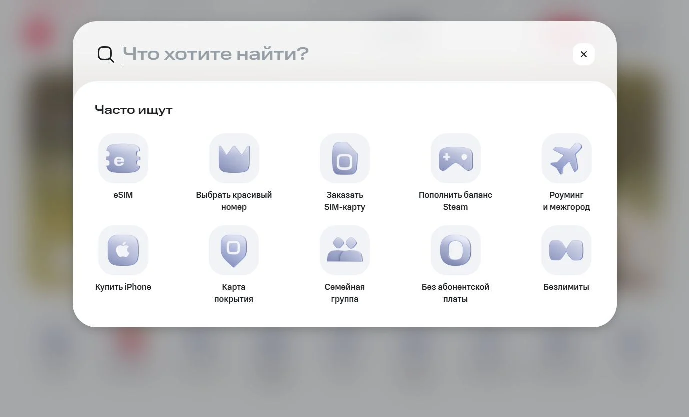Click the "Без абонентской платы" label
689x417 pixels.
[x=455, y=293]
